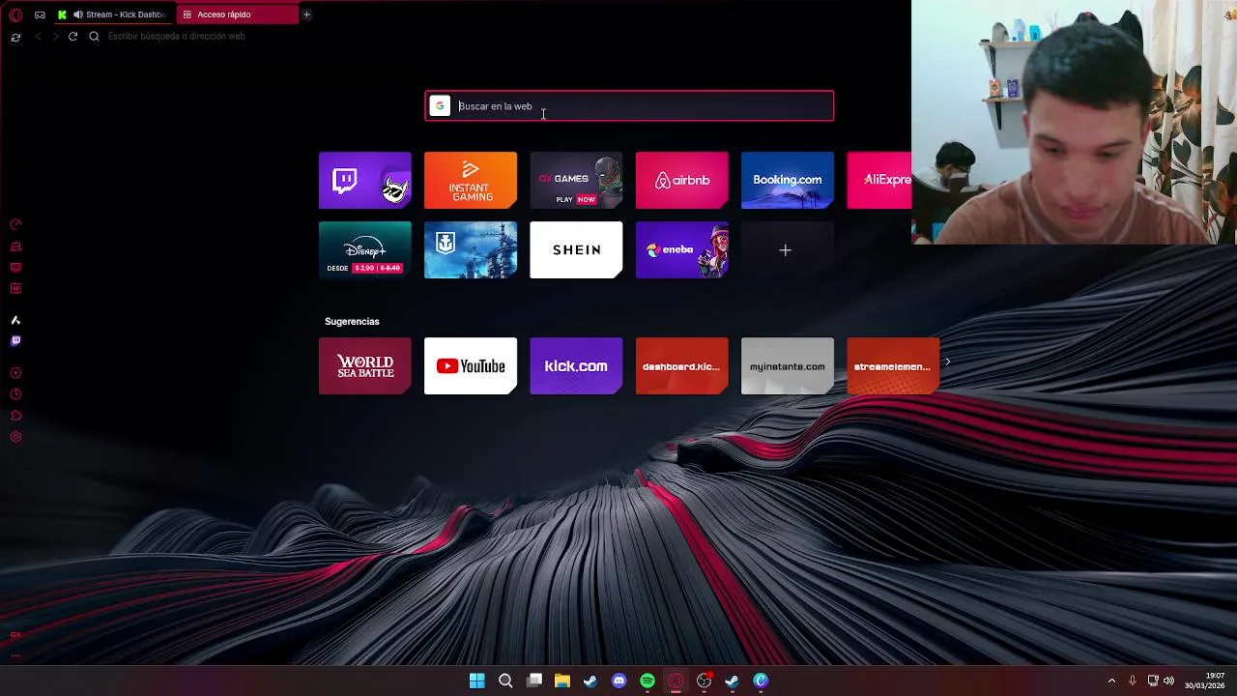
Task: Open the kick.com suggestion tile
Action: pos(576,366)
